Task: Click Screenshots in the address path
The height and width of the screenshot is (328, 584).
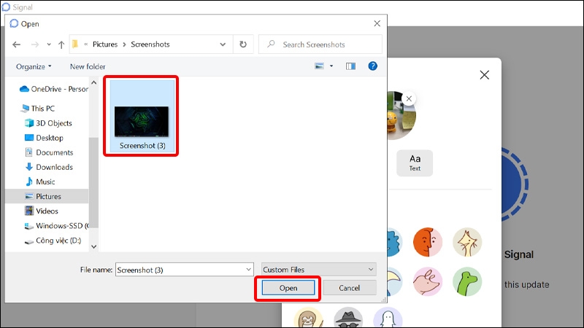Action: [150, 44]
